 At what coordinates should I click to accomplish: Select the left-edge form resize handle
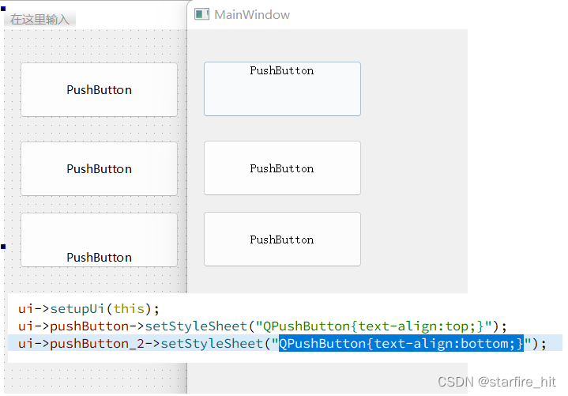tap(3, 247)
